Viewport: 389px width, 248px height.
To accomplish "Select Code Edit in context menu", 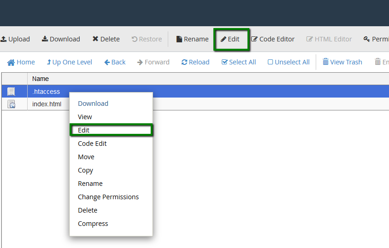I will pos(92,144).
